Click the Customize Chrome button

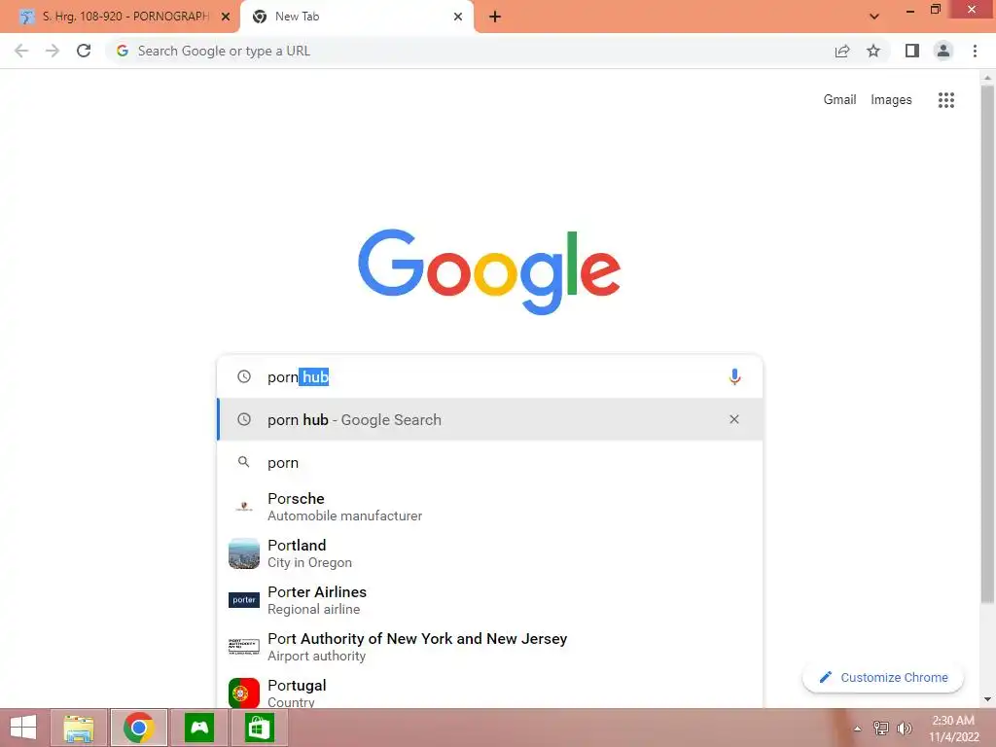883,678
